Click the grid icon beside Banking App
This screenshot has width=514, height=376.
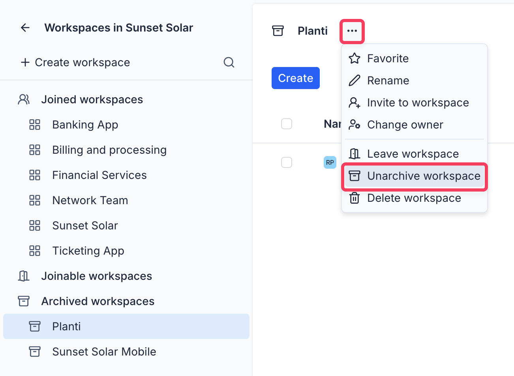[x=35, y=125]
